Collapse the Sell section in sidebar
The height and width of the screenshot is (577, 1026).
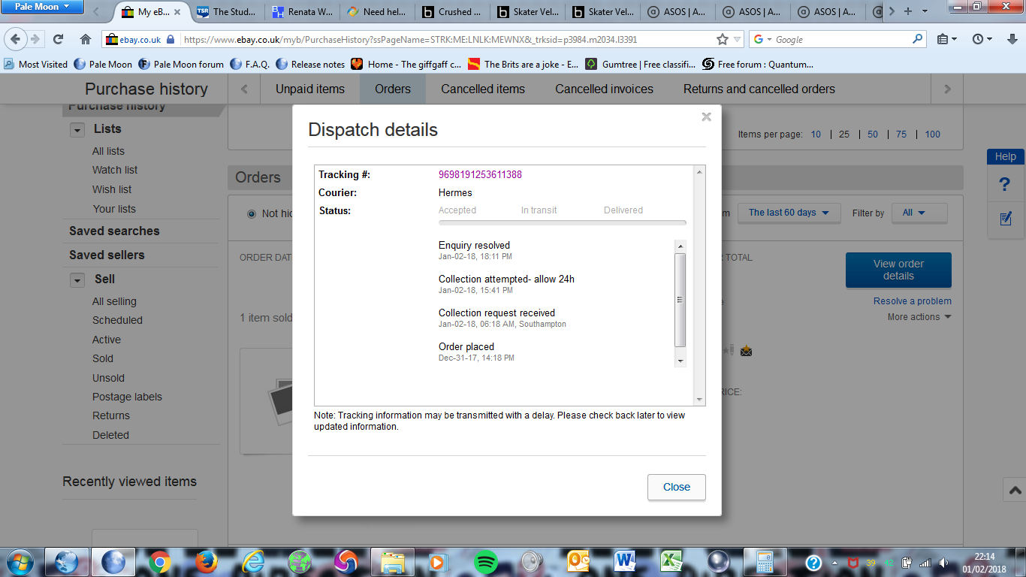[x=77, y=279]
